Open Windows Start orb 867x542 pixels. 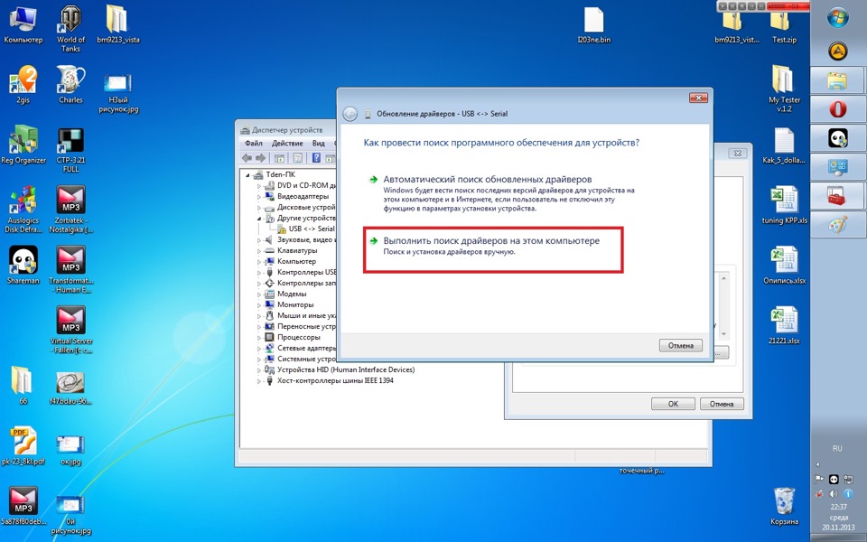(838, 18)
